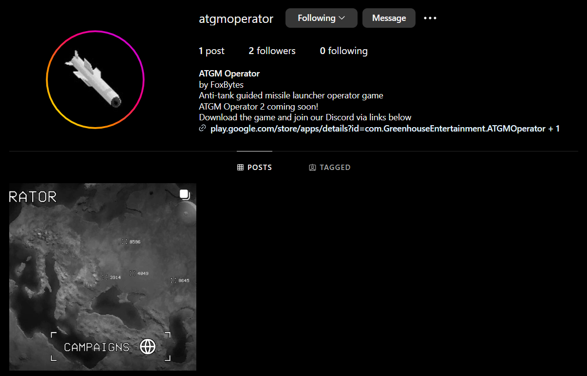This screenshot has width=587, height=376.
Task: Click the atgmoperator username heading
Action: [236, 19]
